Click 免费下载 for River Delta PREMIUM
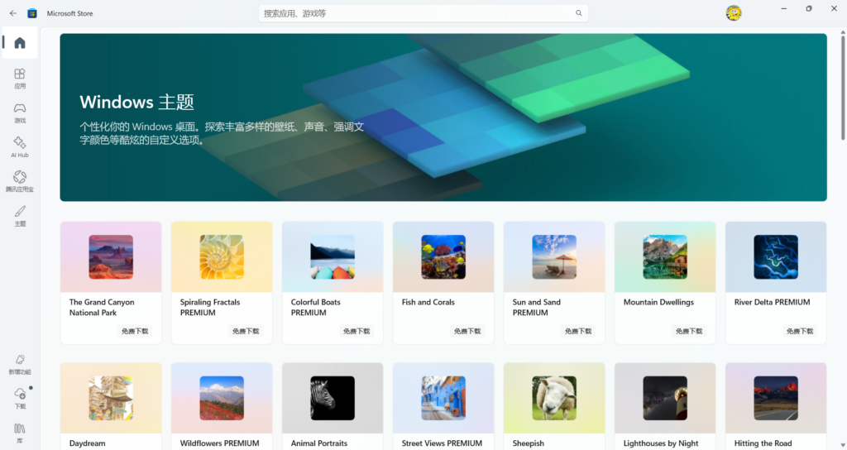 (x=800, y=331)
